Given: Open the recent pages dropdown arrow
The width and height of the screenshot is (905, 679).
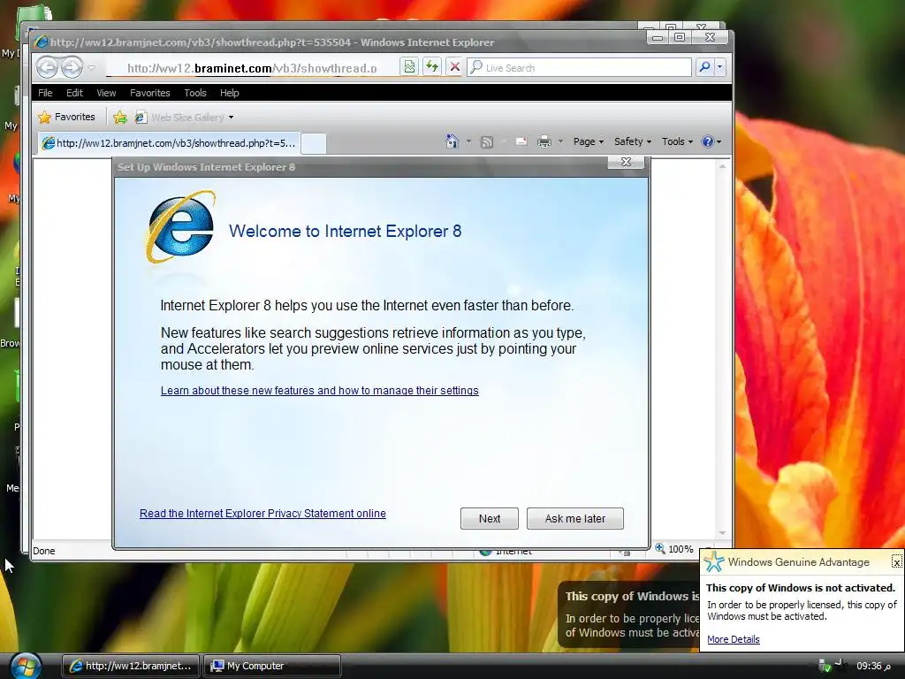Looking at the screenshot, I should 92,68.
